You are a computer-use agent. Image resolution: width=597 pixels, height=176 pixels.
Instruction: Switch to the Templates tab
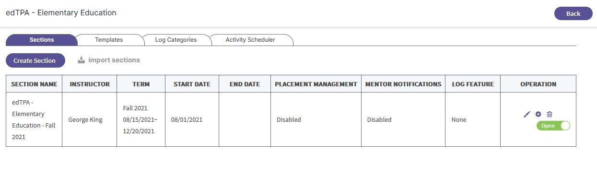pyautogui.click(x=109, y=40)
